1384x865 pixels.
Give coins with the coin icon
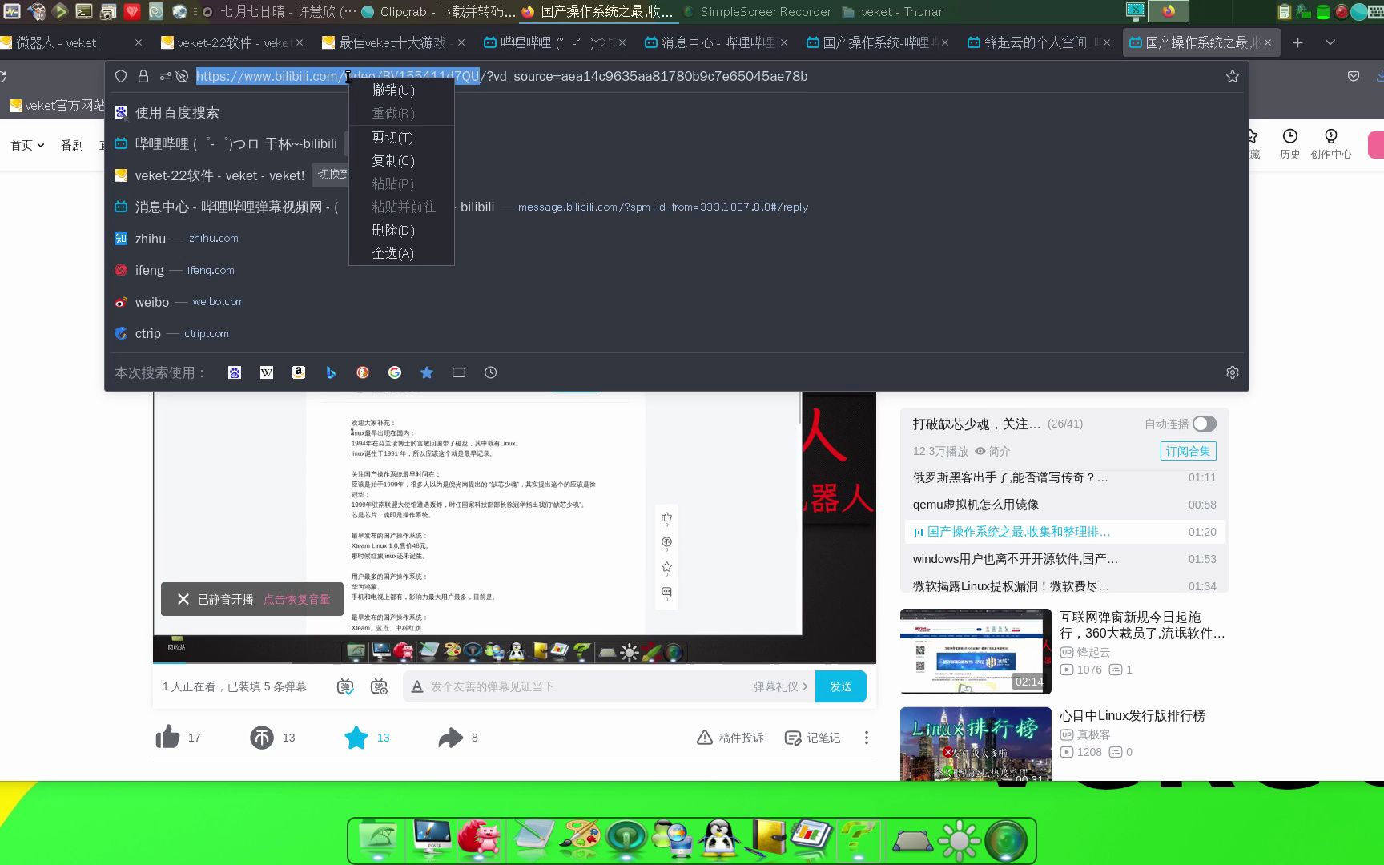click(262, 738)
